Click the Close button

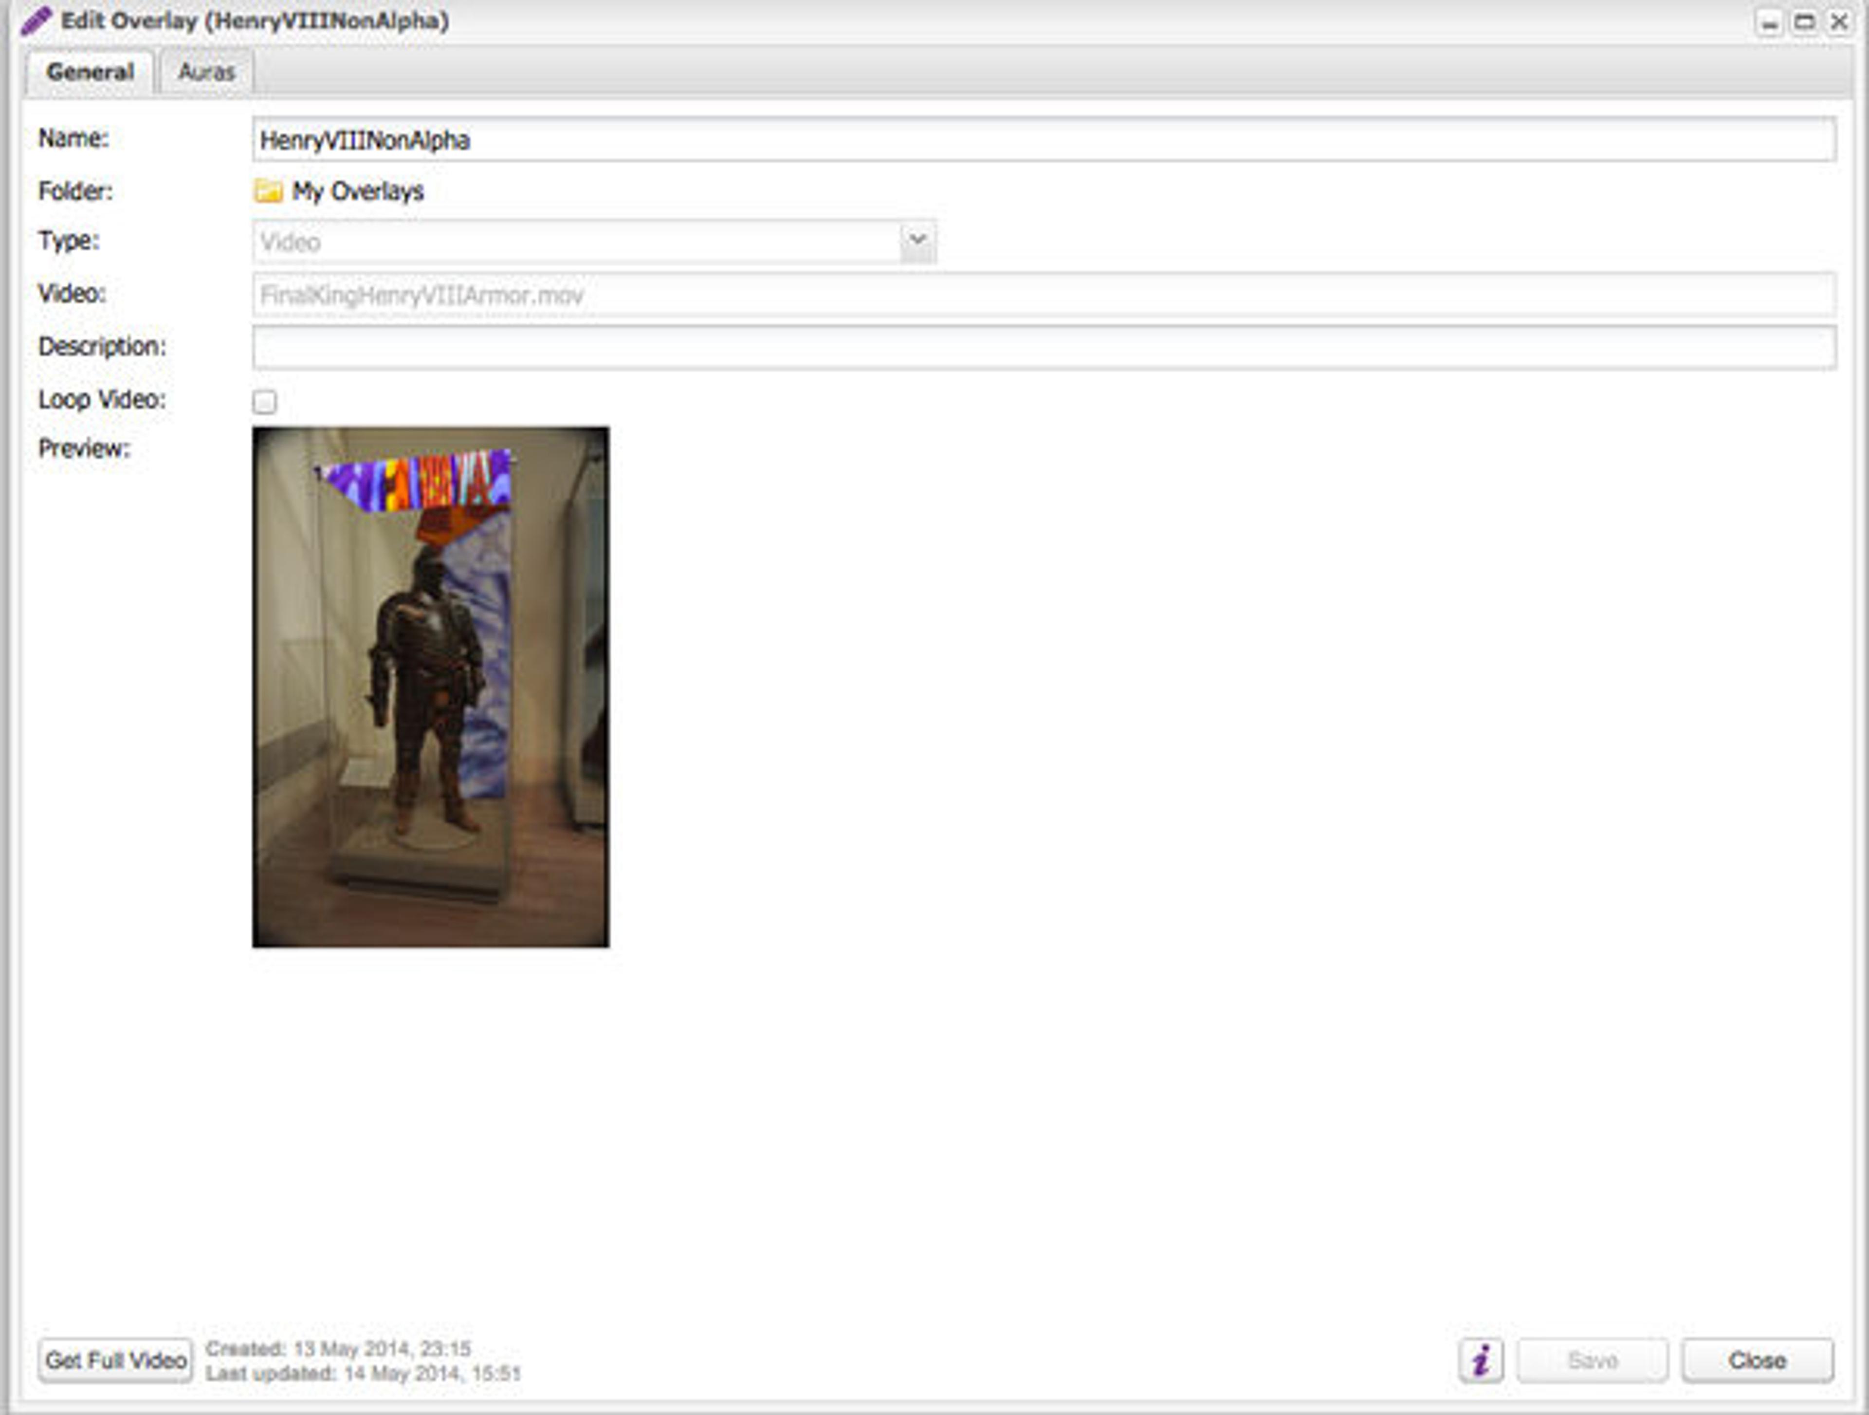click(x=1757, y=1360)
